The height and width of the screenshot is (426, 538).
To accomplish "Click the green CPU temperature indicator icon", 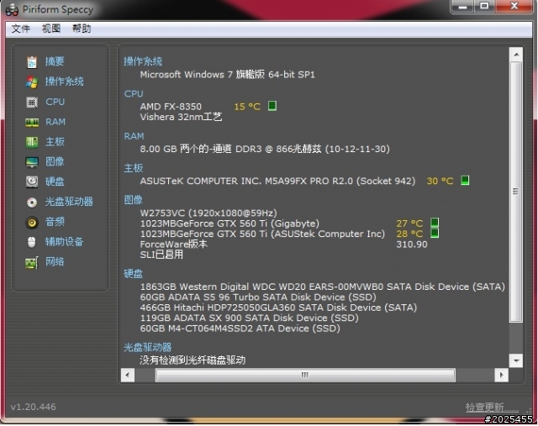I will 272,106.
